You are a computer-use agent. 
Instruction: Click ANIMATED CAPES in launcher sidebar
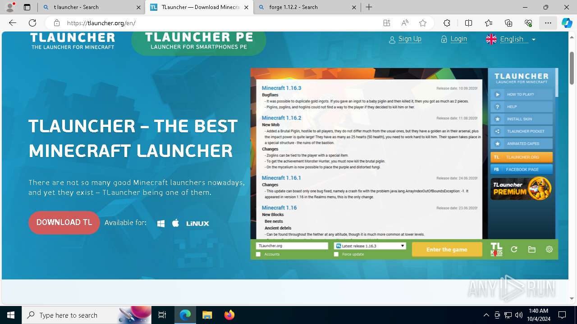522,144
